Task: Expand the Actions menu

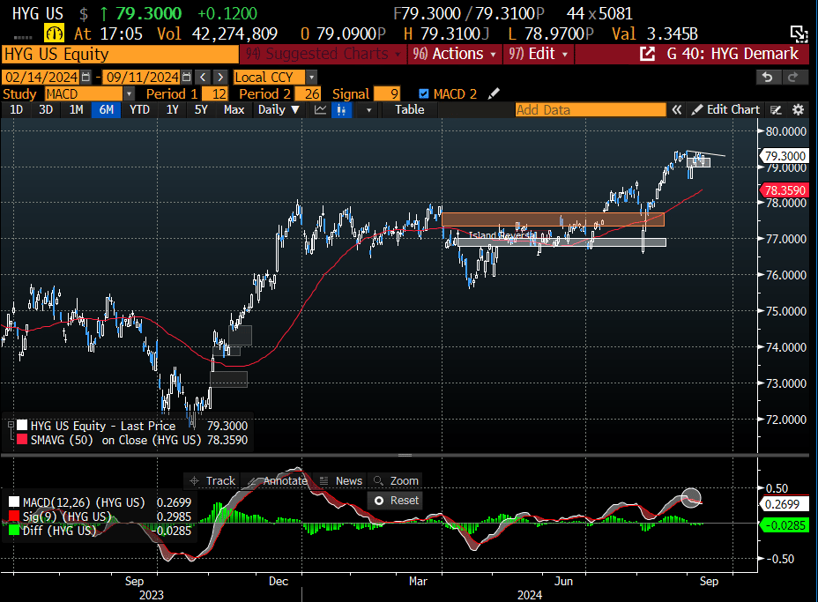Action: 454,54
